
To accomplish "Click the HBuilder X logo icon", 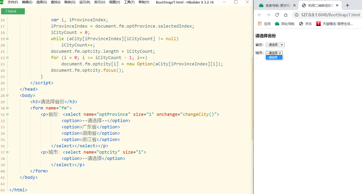I will [x=2, y=2].
